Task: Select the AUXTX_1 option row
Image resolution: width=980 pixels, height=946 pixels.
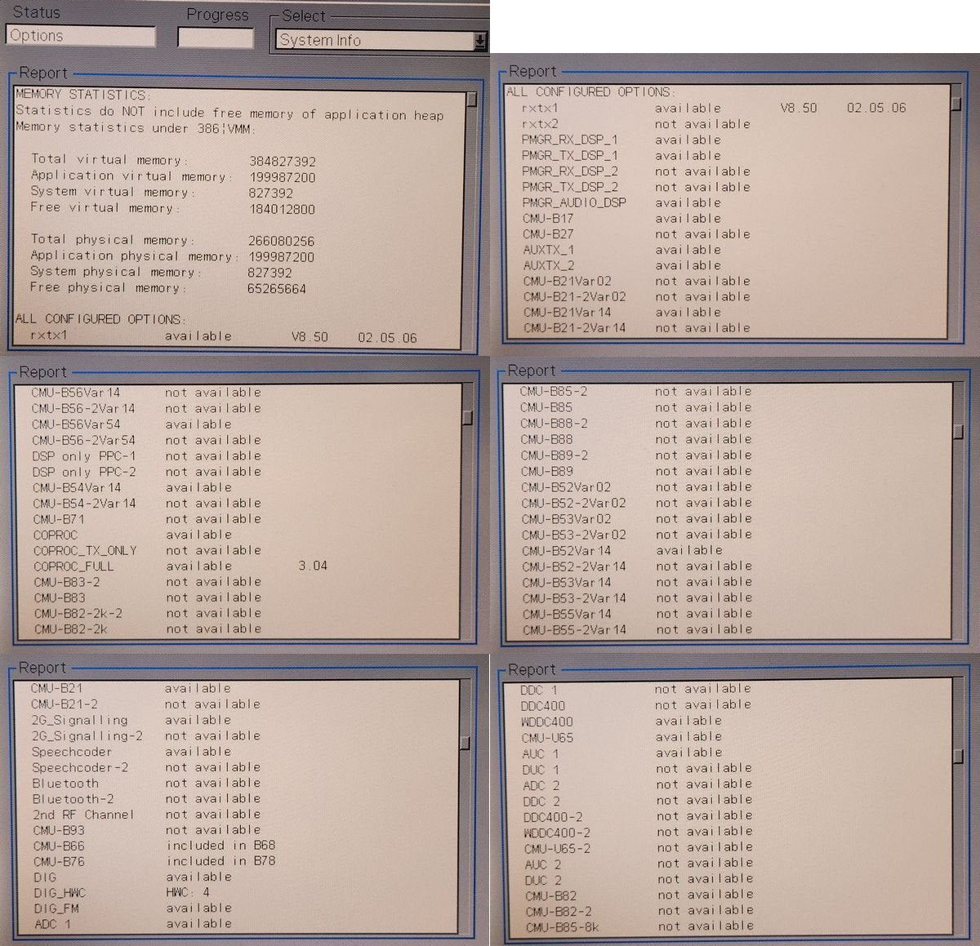Action: tap(621, 250)
